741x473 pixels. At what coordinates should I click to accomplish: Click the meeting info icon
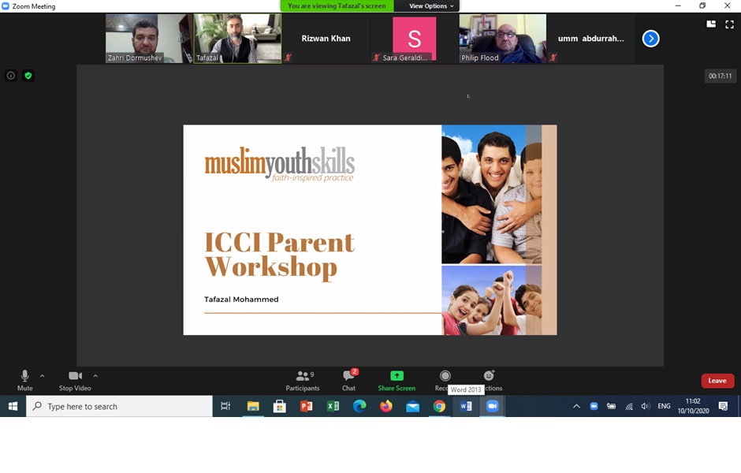click(11, 76)
